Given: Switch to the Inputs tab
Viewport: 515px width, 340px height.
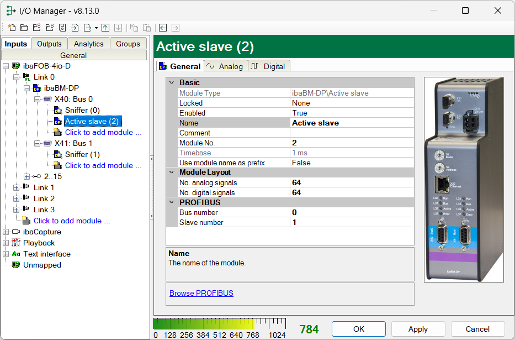Looking at the screenshot, I should click(x=16, y=44).
